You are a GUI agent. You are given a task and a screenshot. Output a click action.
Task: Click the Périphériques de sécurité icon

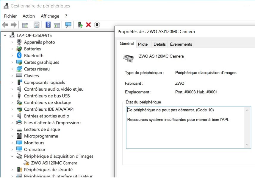20,170
